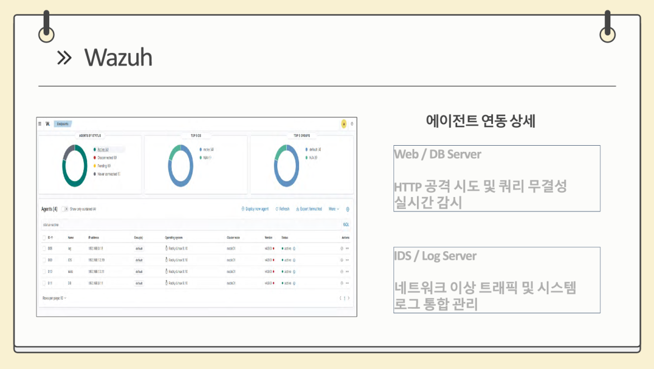This screenshot has width=654, height=369.
Task: Click the Top 5 OS donut chart
Action: pyautogui.click(x=181, y=166)
